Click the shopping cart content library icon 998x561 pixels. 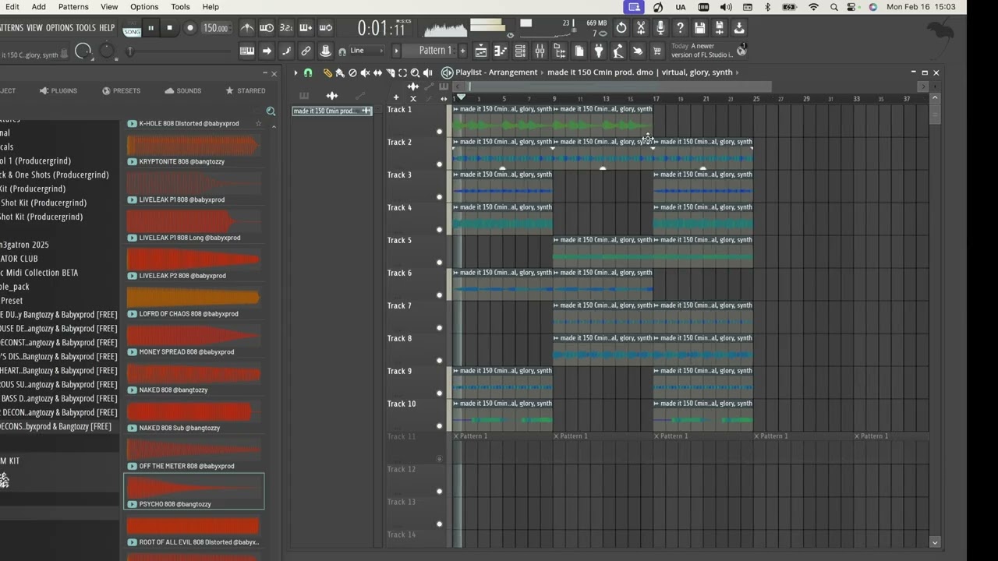point(657,51)
